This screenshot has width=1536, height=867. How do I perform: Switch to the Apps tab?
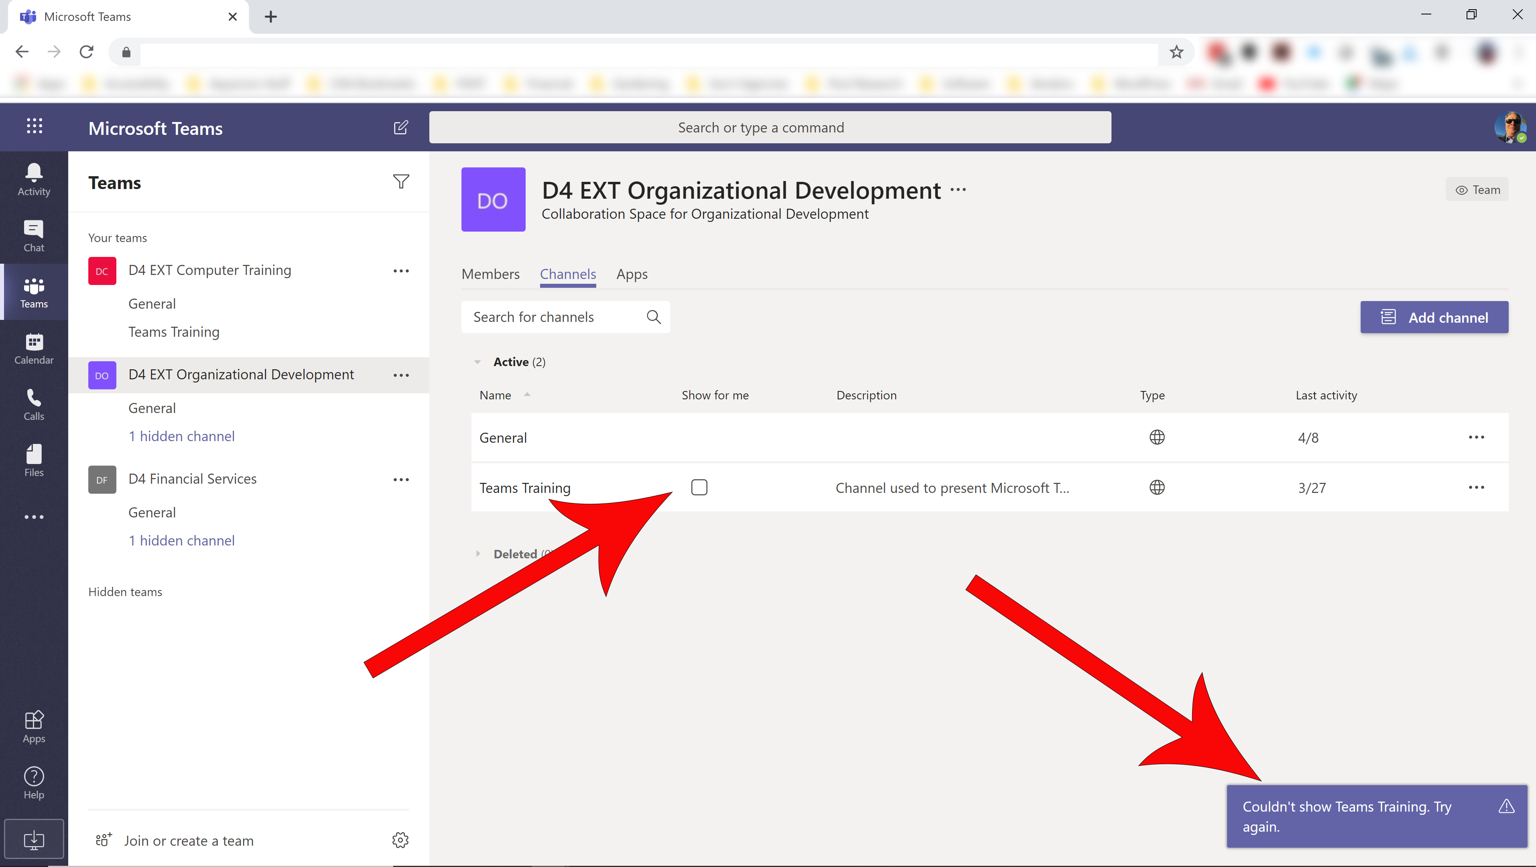632,274
